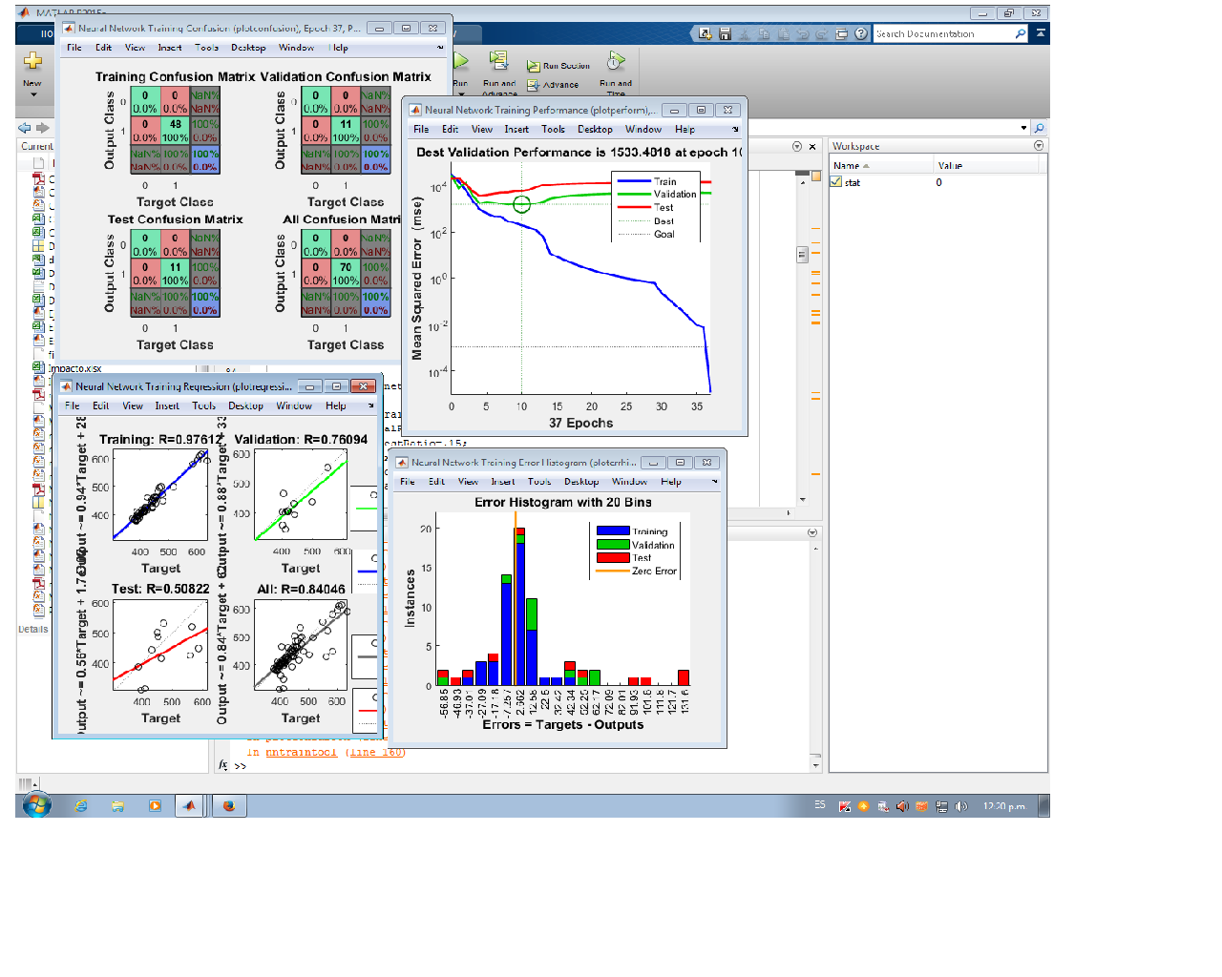Click the green Run arrow icon

(461, 61)
